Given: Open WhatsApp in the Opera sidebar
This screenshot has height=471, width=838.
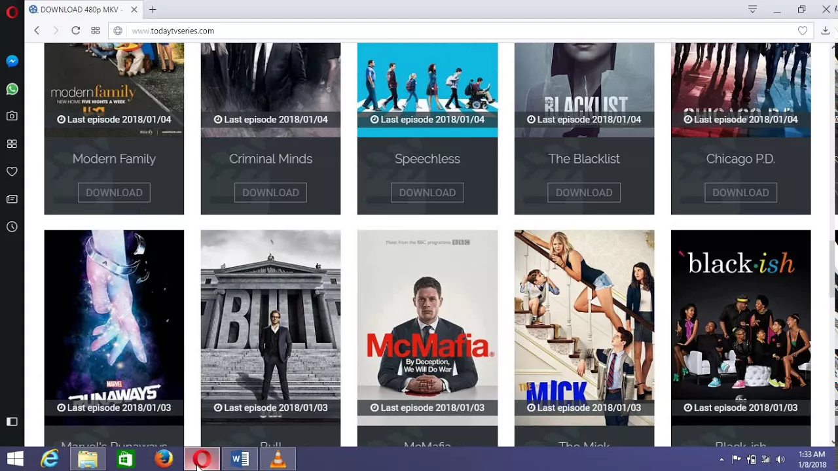Looking at the screenshot, I should click(12, 89).
